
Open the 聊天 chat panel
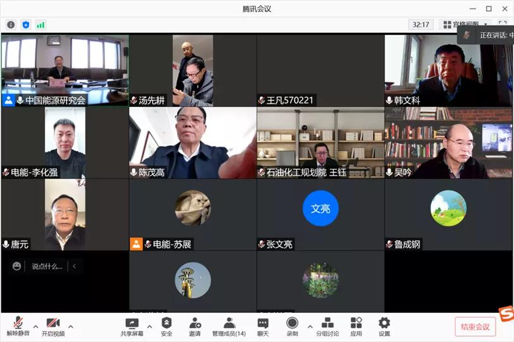[x=263, y=326]
